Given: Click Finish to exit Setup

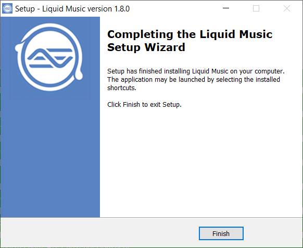Looking at the screenshot, I should 221,233.
